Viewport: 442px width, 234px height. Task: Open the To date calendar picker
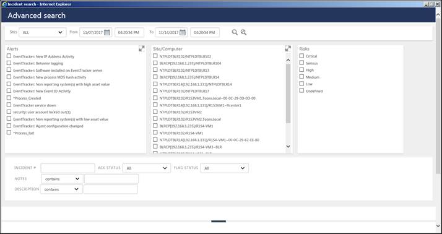[x=183, y=32]
